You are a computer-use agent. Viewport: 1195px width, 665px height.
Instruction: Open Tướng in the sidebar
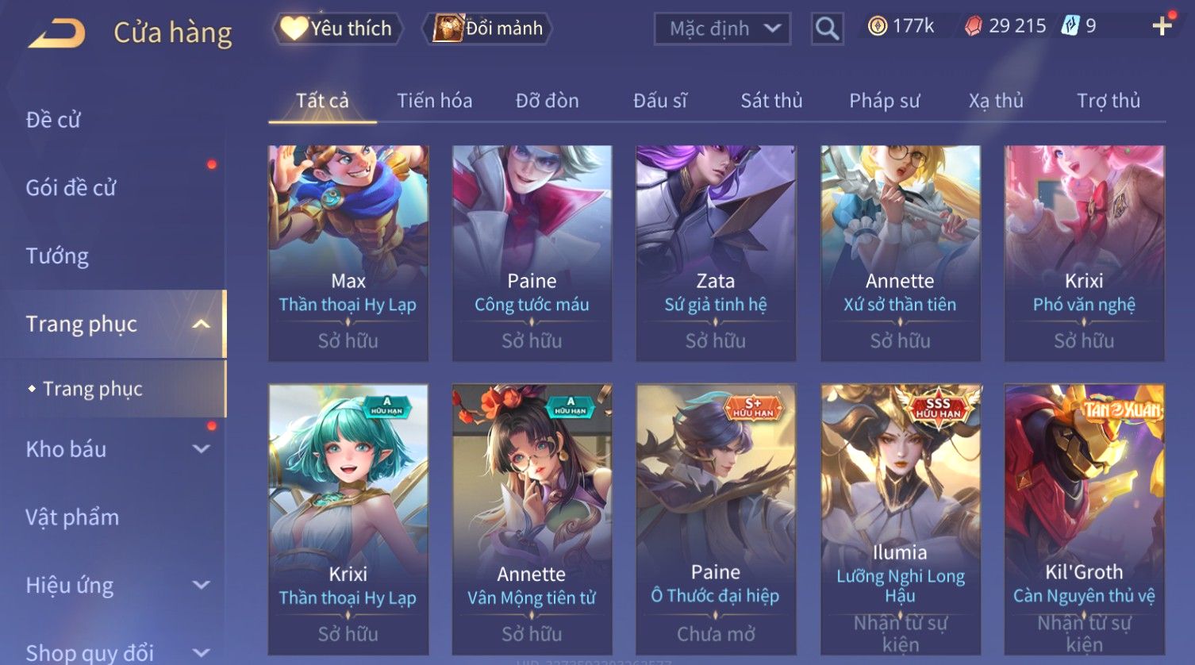pos(57,256)
